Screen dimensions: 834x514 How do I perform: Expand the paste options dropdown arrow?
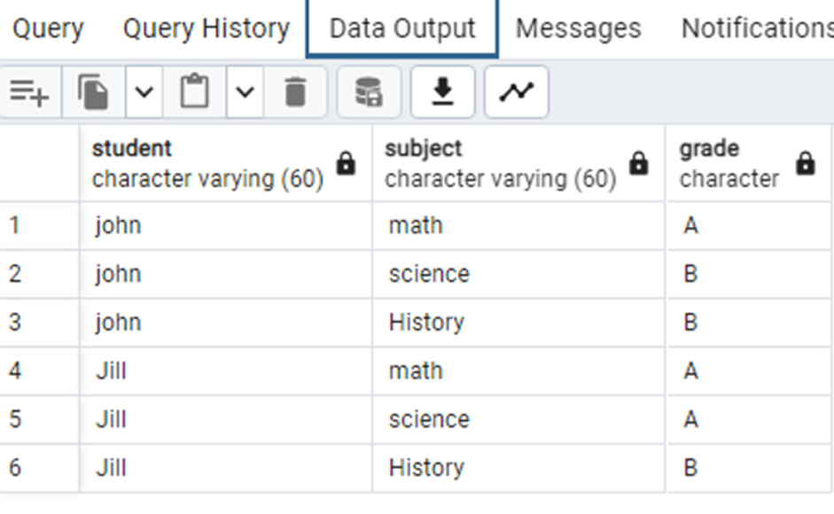point(245,92)
